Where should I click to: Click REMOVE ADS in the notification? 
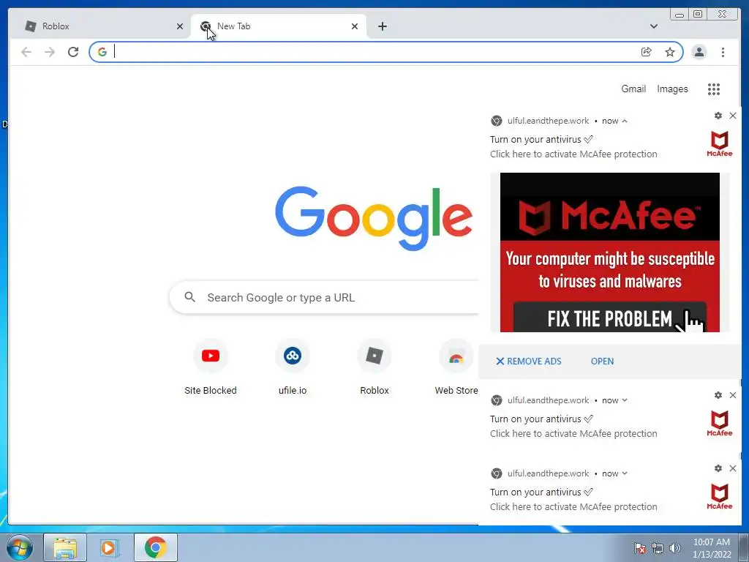[x=528, y=361]
